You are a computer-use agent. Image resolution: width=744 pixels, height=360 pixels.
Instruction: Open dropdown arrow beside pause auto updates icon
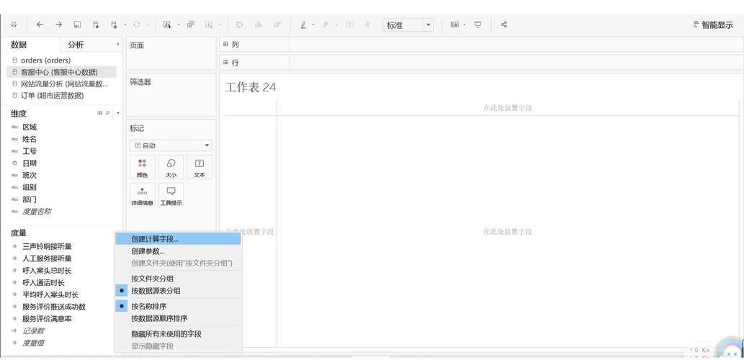coord(125,24)
